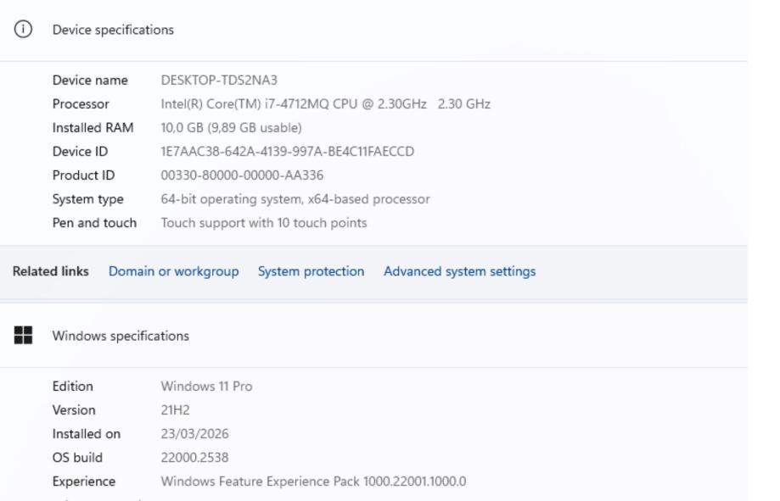780x501 pixels.
Task: Collapse the Device specifications section header
Action: [x=373, y=30]
